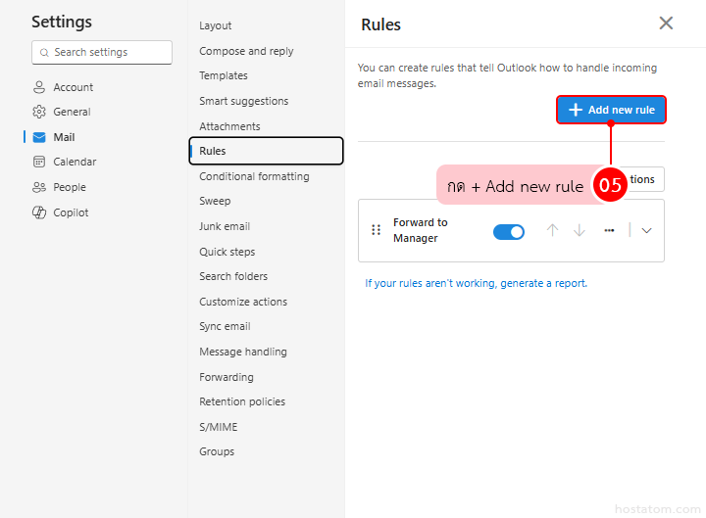This screenshot has width=706, height=518.
Task: Move Forward to Manager rule up
Action: point(552,231)
